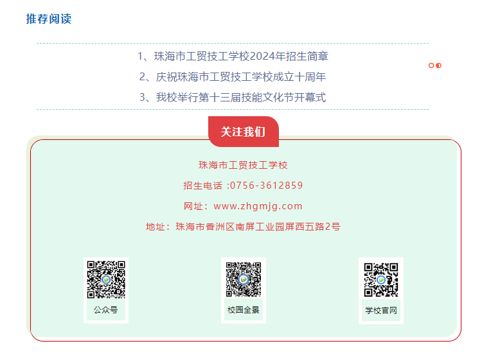Screen dimensions: 482x364
Task: Open the www.zhgmjg.com website link
Action: click(x=258, y=206)
